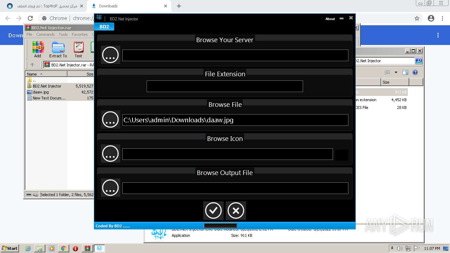Toggle the Explorer preview pane
The width and height of the screenshot is (450, 253).
[405, 72]
